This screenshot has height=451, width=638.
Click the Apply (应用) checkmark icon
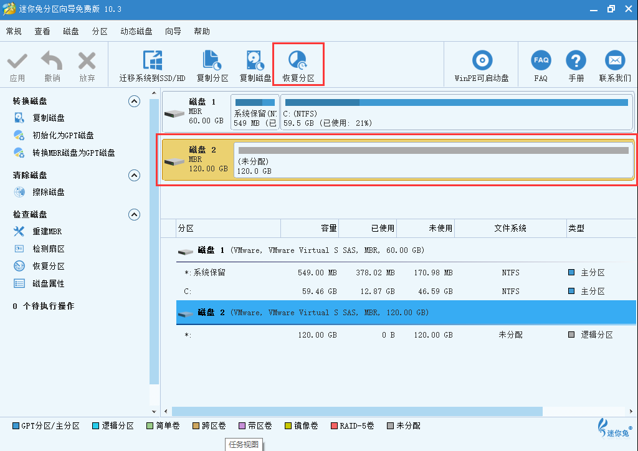17,62
